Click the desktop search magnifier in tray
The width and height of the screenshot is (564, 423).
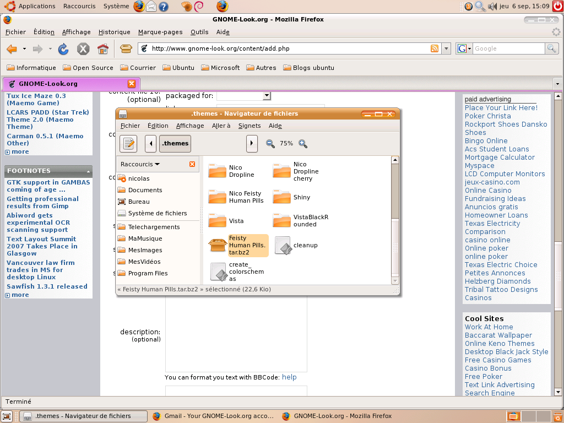click(480, 6)
